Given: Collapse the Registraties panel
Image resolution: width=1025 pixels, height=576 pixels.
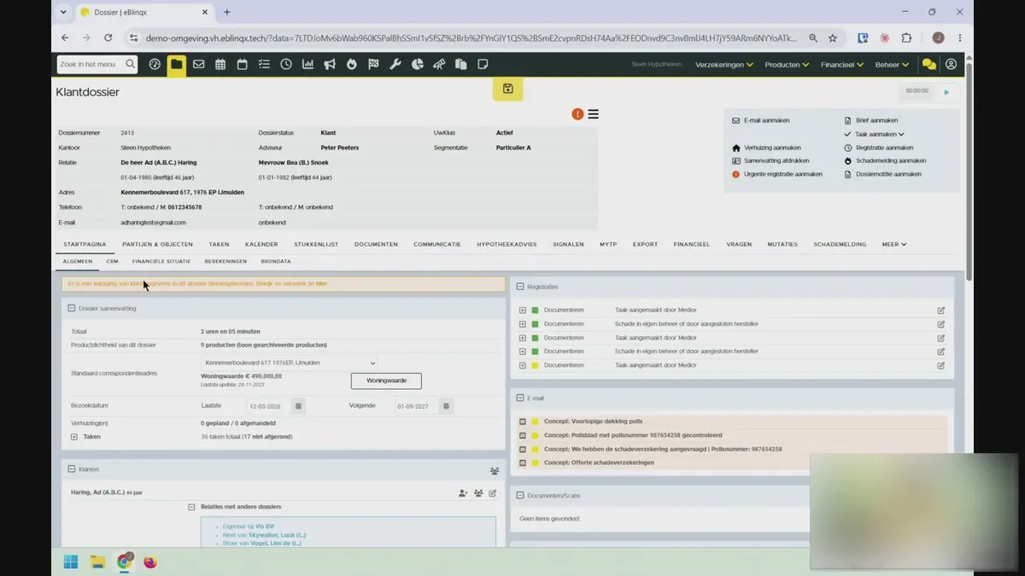Looking at the screenshot, I should pyautogui.click(x=520, y=287).
